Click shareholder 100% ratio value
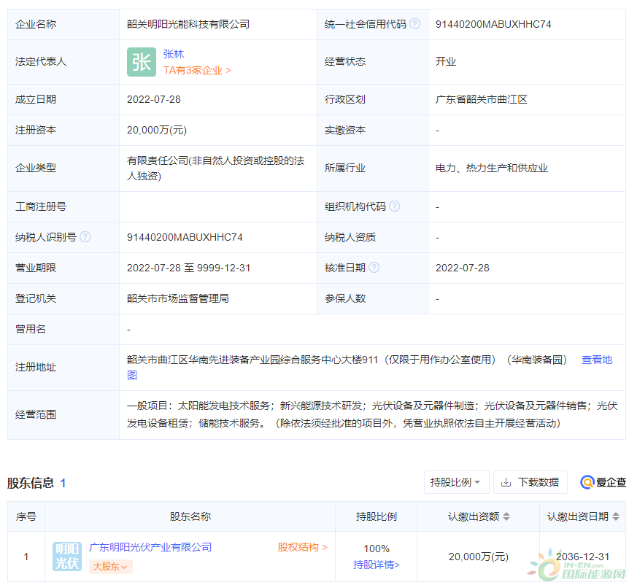The height and width of the screenshot is (585, 629). pos(377,549)
